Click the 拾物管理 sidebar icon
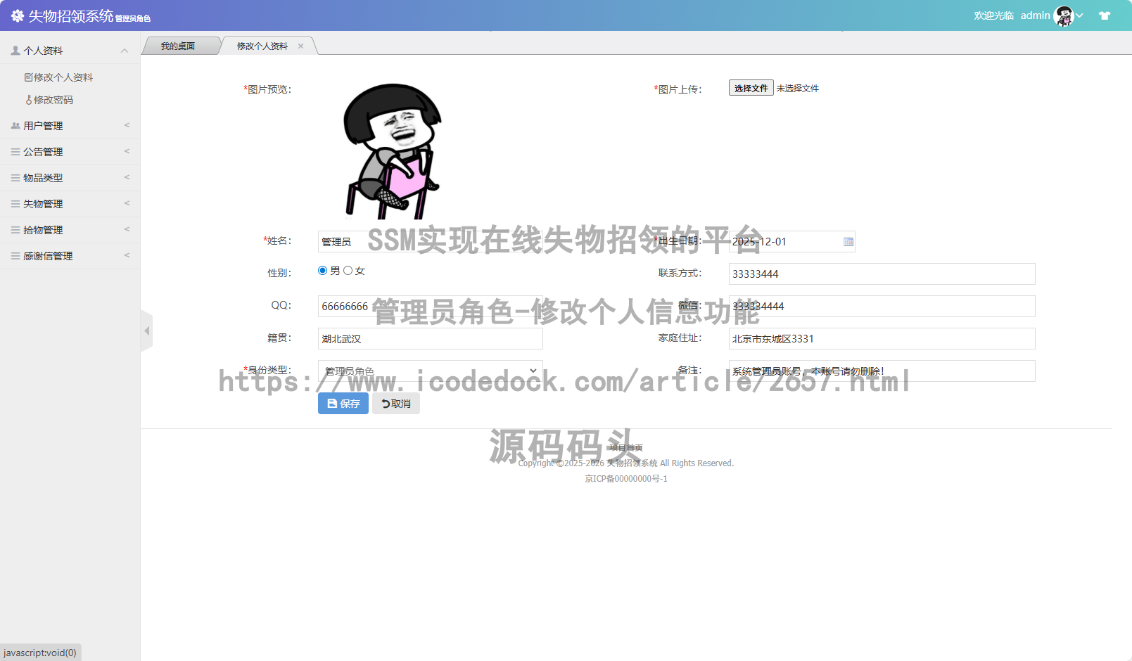The height and width of the screenshot is (661, 1132). pyautogui.click(x=15, y=229)
